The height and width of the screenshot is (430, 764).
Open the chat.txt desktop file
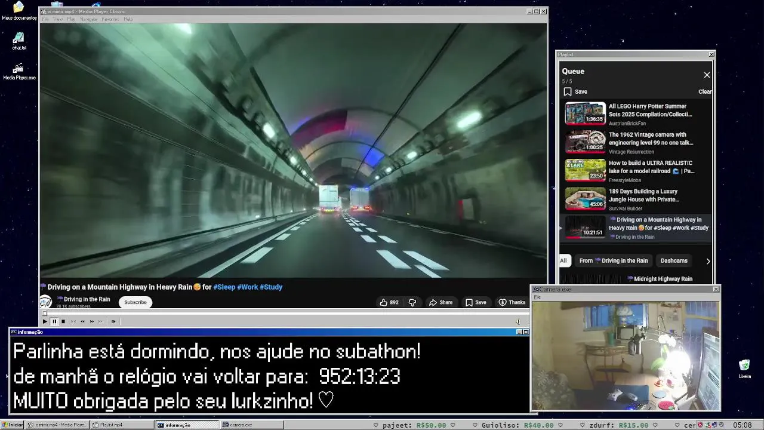(x=19, y=41)
